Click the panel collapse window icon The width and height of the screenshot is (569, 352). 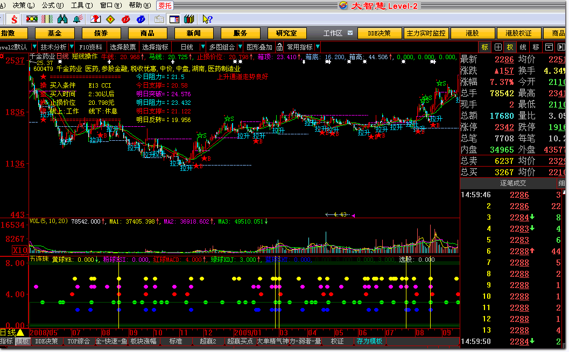click(549, 47)
